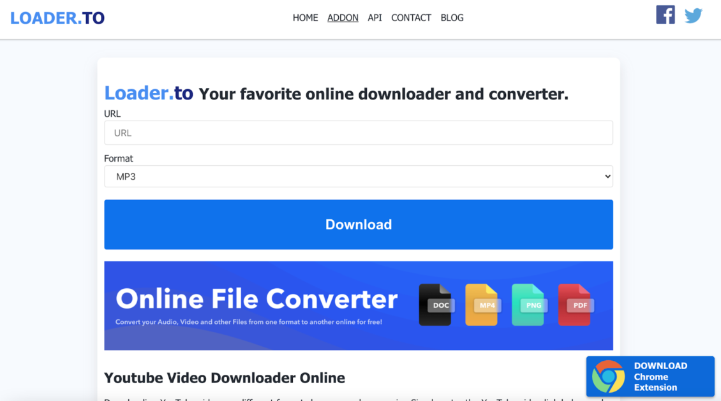Click the MP4 file icon
721x401 pixels.
tap(482, 305)
